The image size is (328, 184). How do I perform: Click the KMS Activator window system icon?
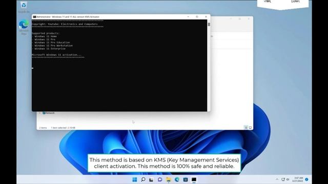(34, 17)
